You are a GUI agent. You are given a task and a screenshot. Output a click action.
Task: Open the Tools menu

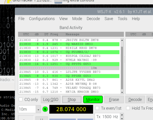(x=122, y=19)
